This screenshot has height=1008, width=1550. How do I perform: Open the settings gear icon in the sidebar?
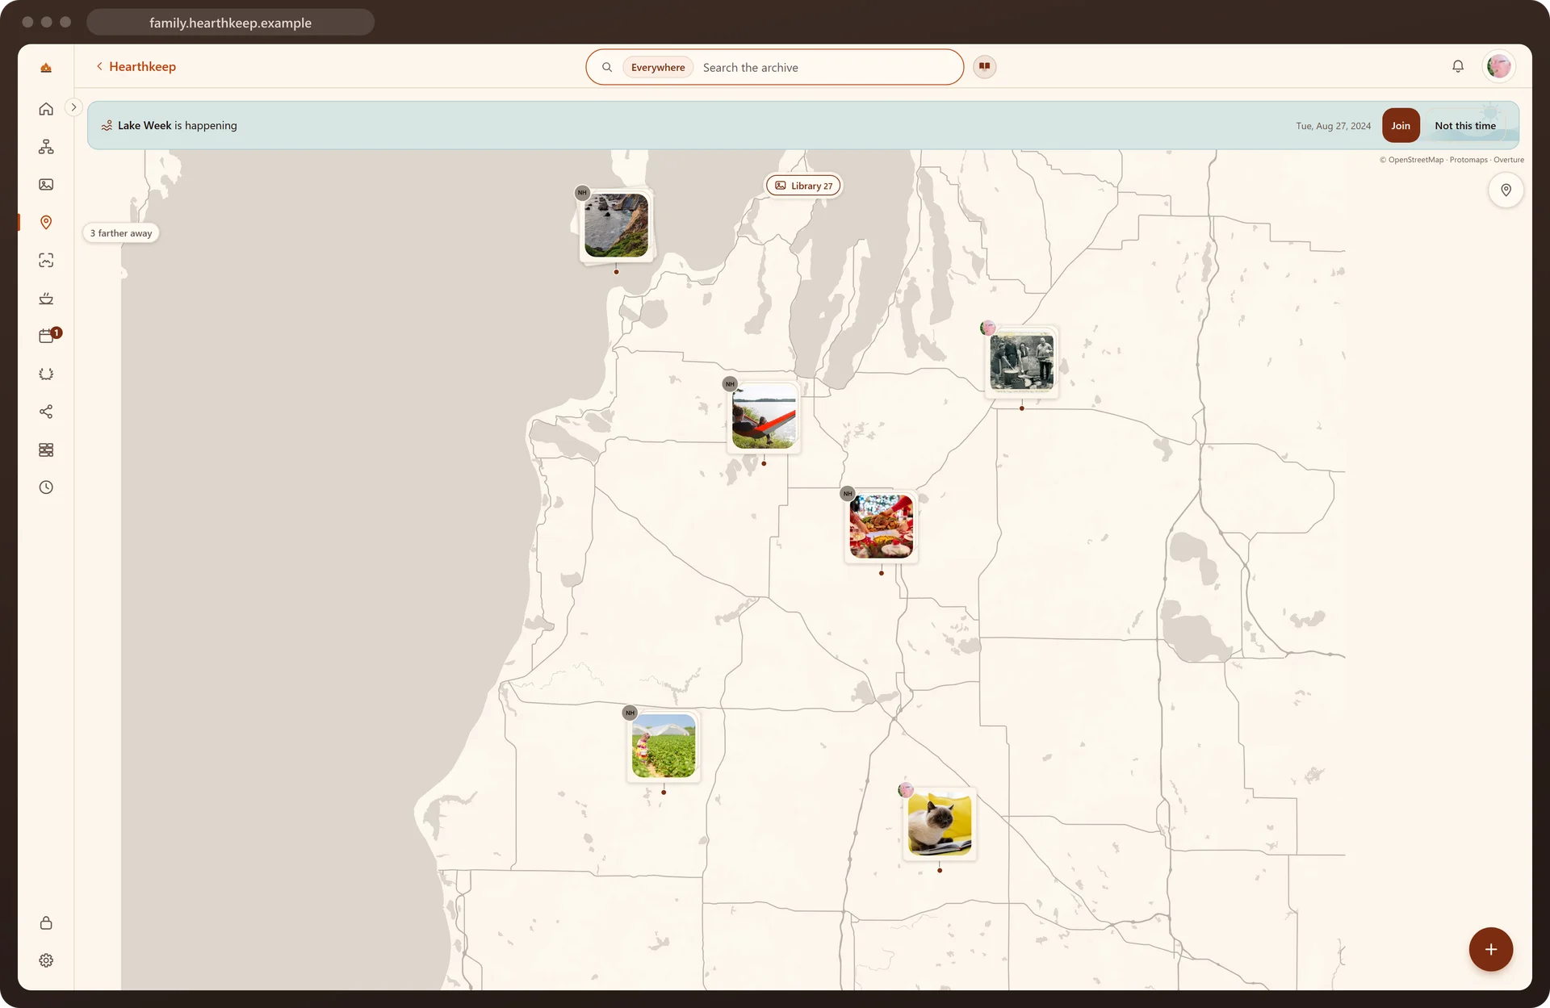pos(46,960)
